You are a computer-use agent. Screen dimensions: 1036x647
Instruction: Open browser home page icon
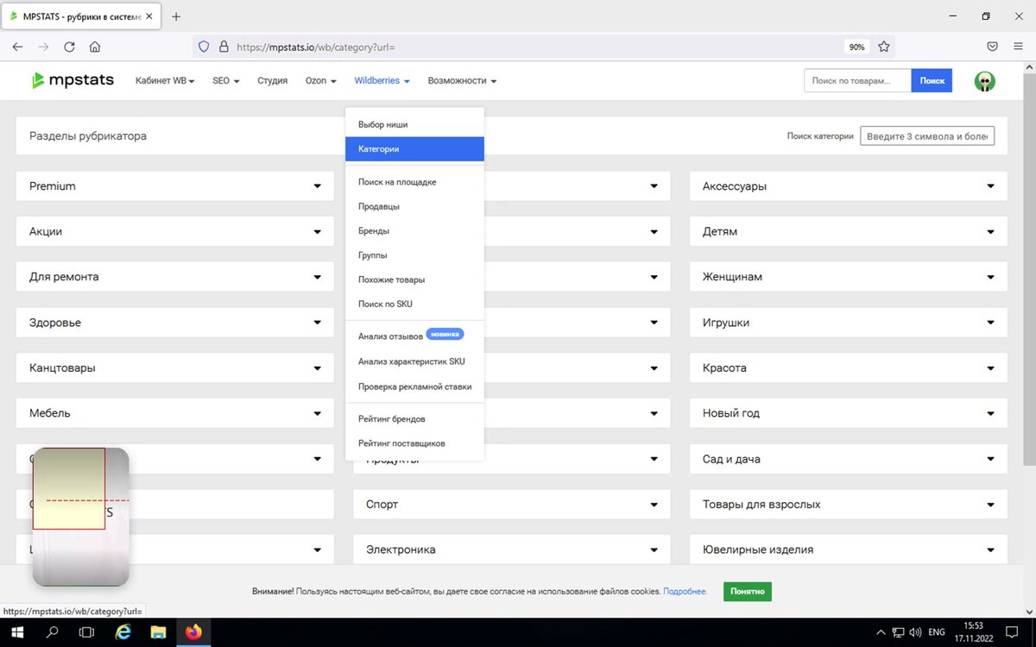[95, 47]
